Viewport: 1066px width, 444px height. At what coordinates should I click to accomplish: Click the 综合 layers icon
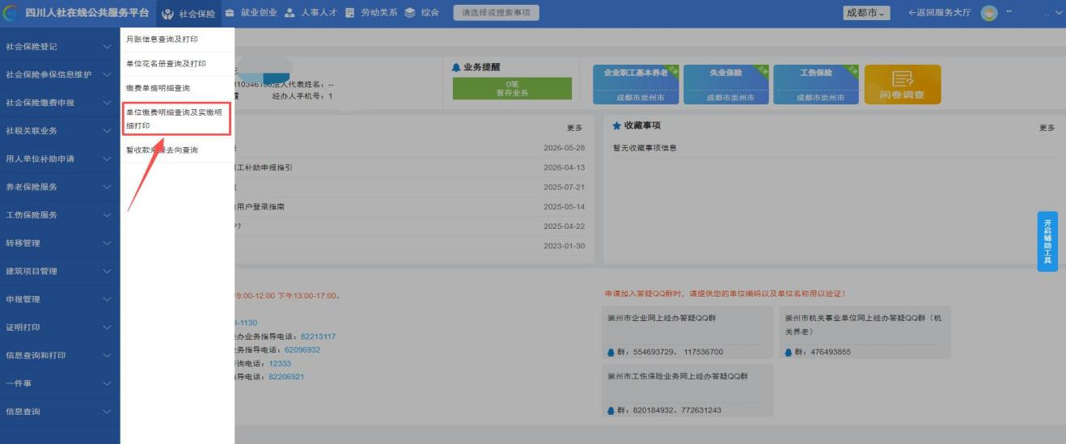tap(409, 14)
